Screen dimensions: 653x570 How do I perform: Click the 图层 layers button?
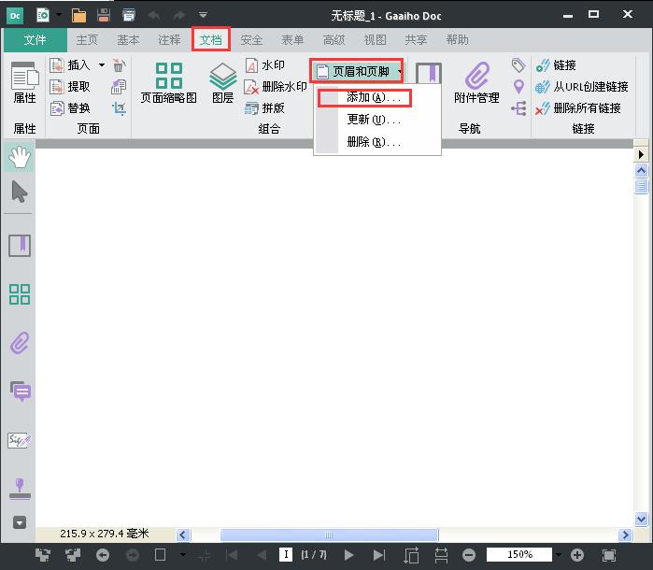[222, 82]
